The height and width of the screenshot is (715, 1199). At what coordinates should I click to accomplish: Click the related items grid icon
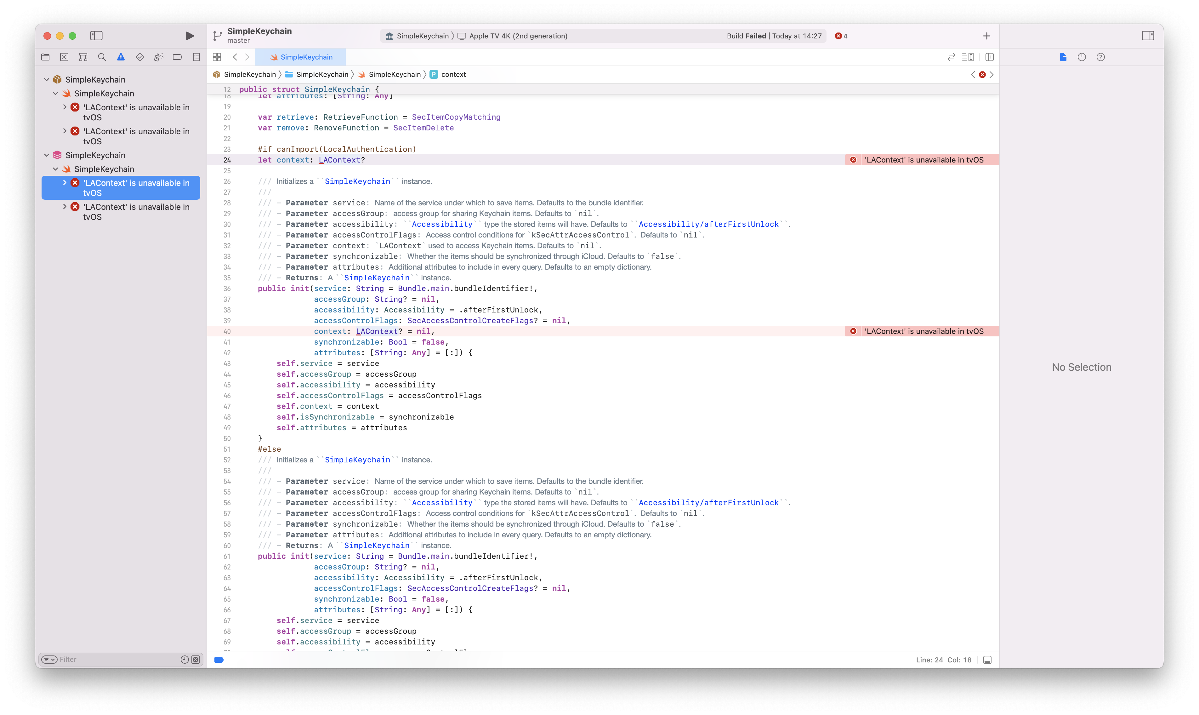[x=217, y=57]
